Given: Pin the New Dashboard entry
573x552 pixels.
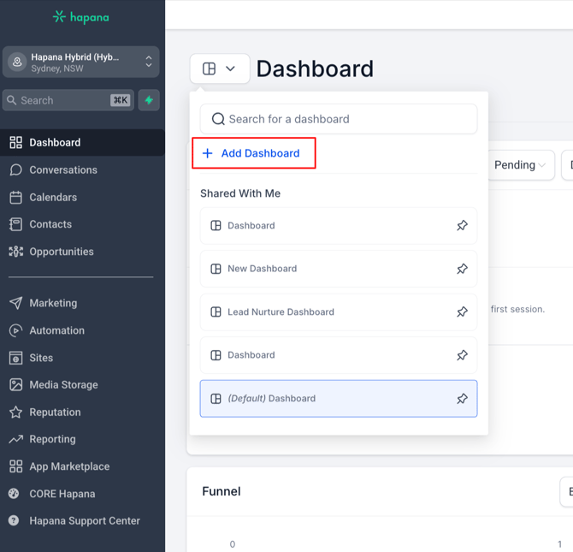Looking at the screenshot, I should coord(462,269).
